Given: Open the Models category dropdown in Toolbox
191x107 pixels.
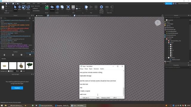Looking at the screenshot, I should [x=17, y=59].
